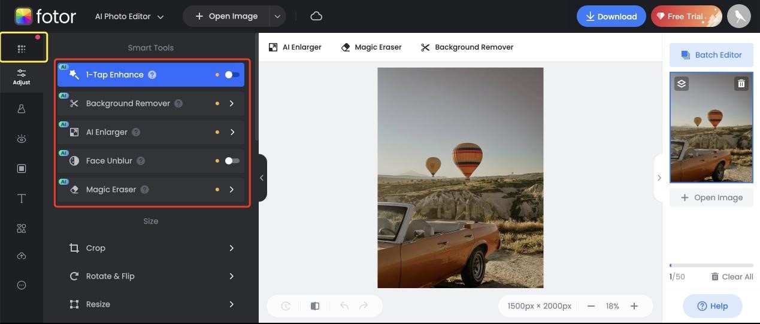Zoom in with the plus button

tap(634, 306)
